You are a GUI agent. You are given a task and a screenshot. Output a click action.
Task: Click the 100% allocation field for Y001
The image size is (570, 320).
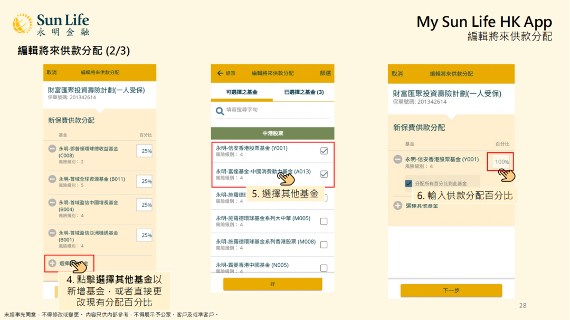click(x=500, y=162)
